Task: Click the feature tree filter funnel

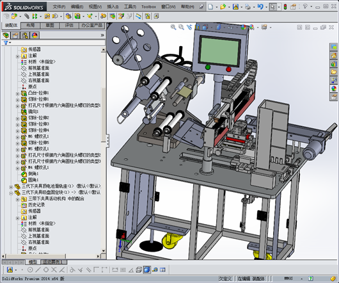Action: pyautogui.click(x=6, y=43)
